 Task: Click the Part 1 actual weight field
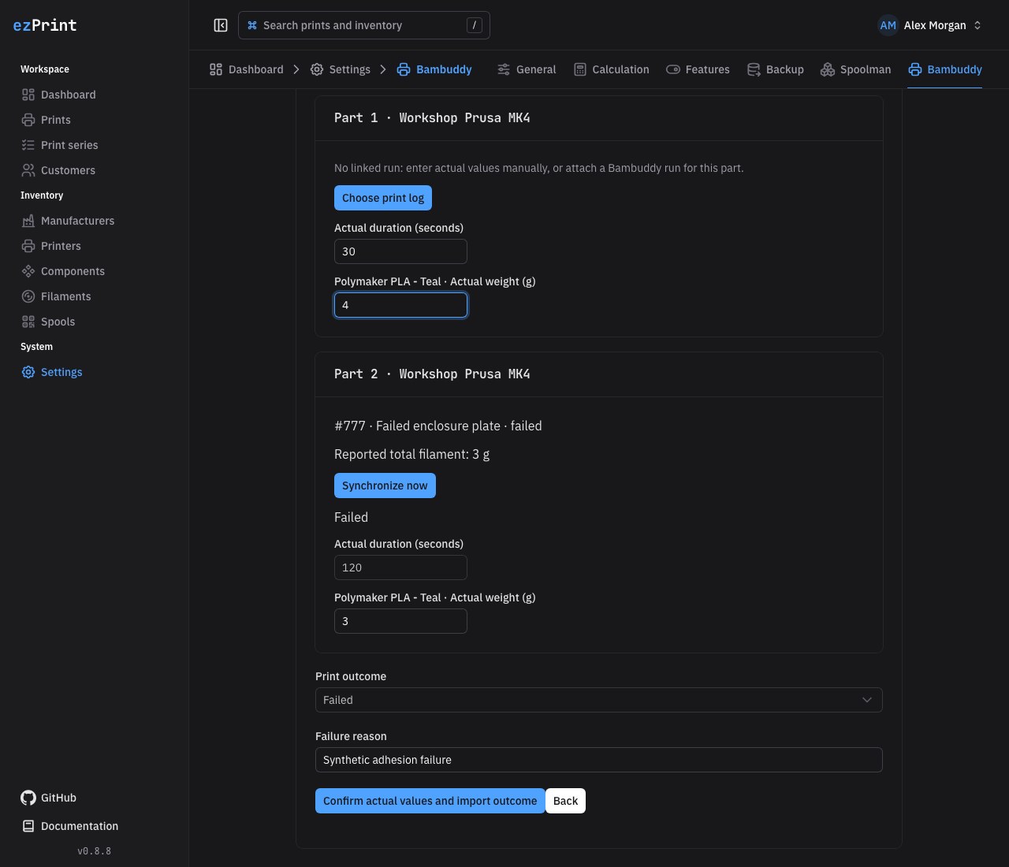pos(400,305)
